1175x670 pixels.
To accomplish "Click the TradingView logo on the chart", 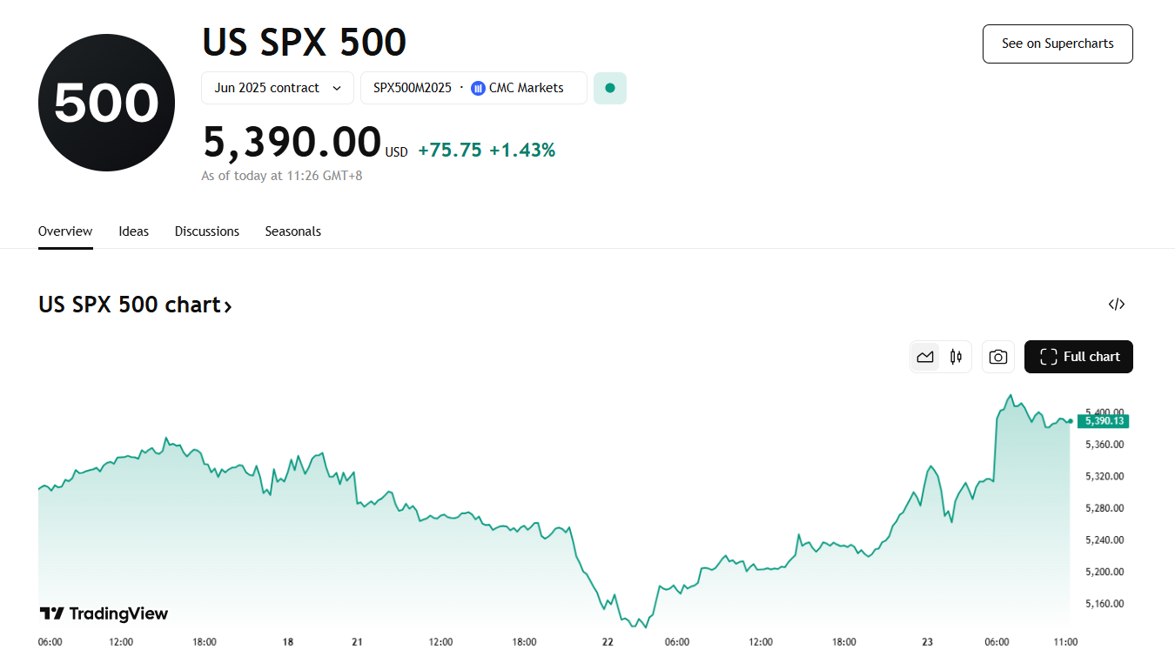I will (104, 613).
